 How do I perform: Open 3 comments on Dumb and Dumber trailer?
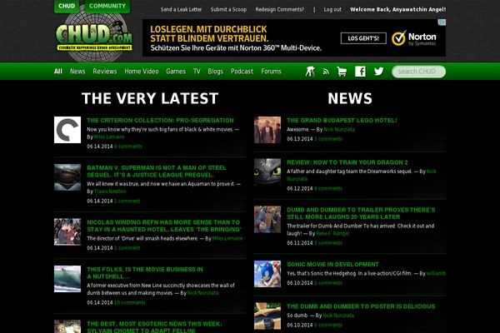click(328, 243)
